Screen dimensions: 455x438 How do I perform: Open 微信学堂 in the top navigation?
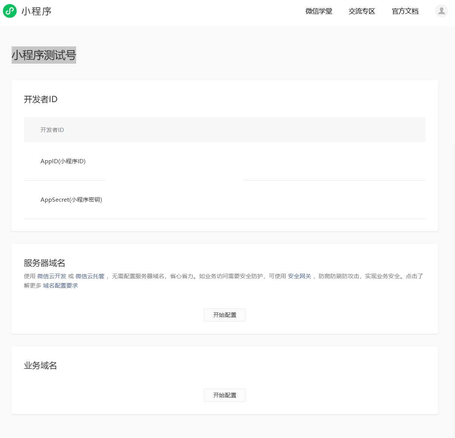319,11
